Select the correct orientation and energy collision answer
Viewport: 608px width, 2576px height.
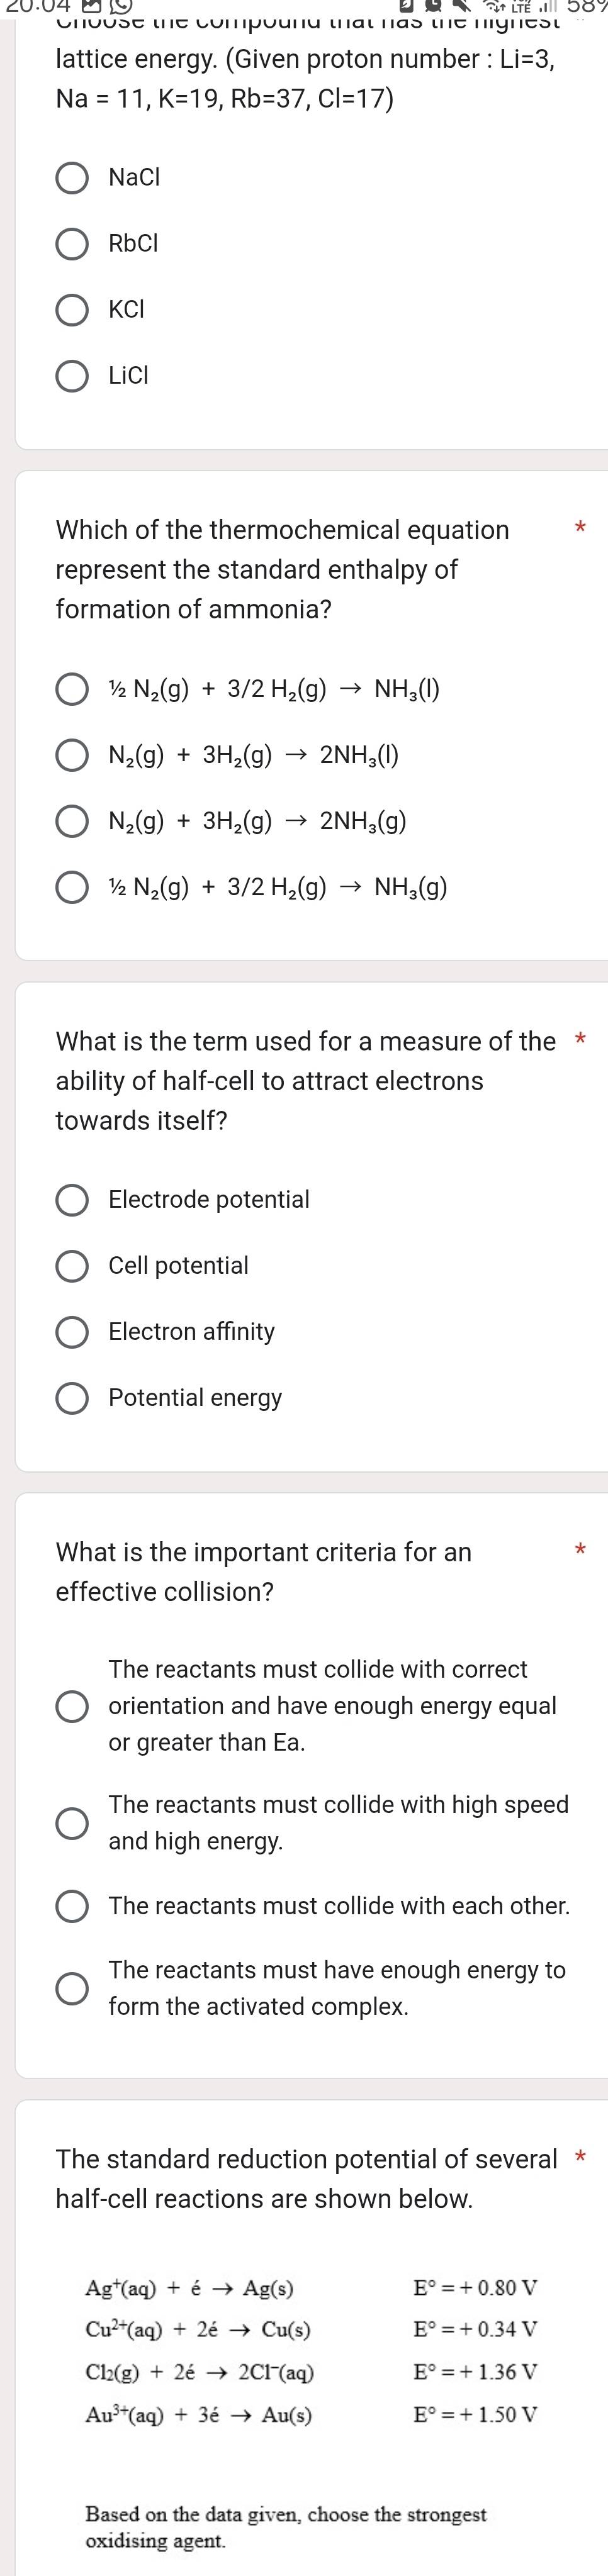72,1706
